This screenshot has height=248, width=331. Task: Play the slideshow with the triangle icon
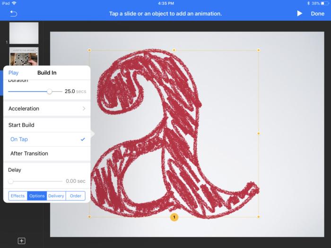pos(299,14)
